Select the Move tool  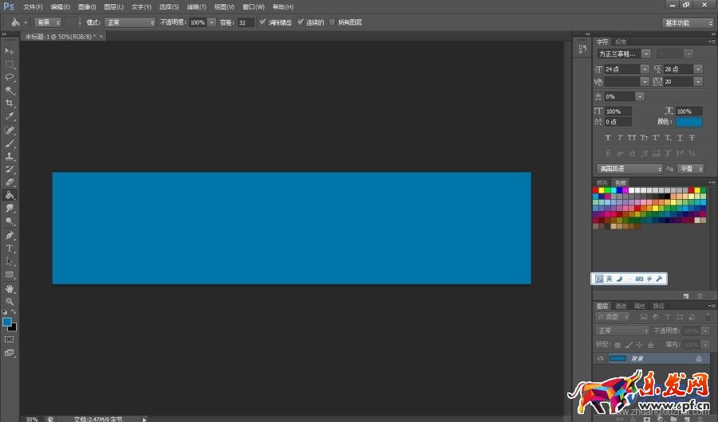point(10,51)
